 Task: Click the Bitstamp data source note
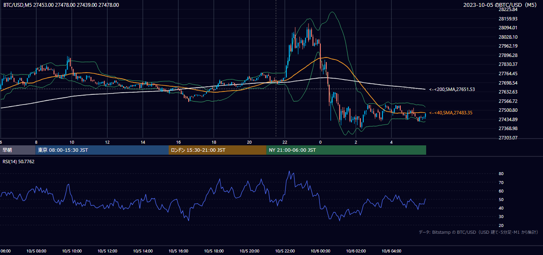click(479, 232)
